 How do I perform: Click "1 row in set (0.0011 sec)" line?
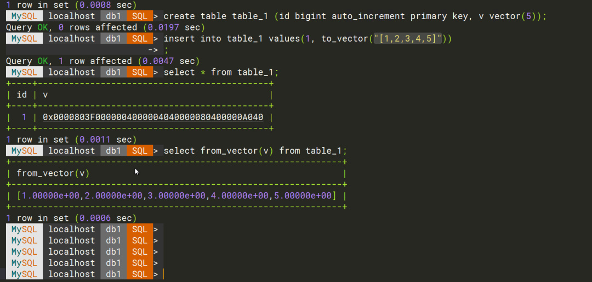[x=71, y=140]
